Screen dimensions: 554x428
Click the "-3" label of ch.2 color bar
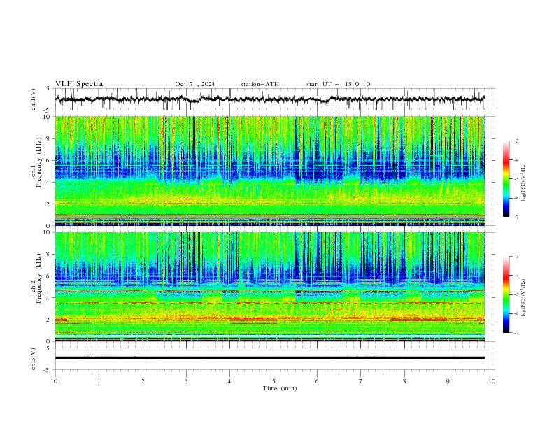pyautogui.click(x=516, y=257)
